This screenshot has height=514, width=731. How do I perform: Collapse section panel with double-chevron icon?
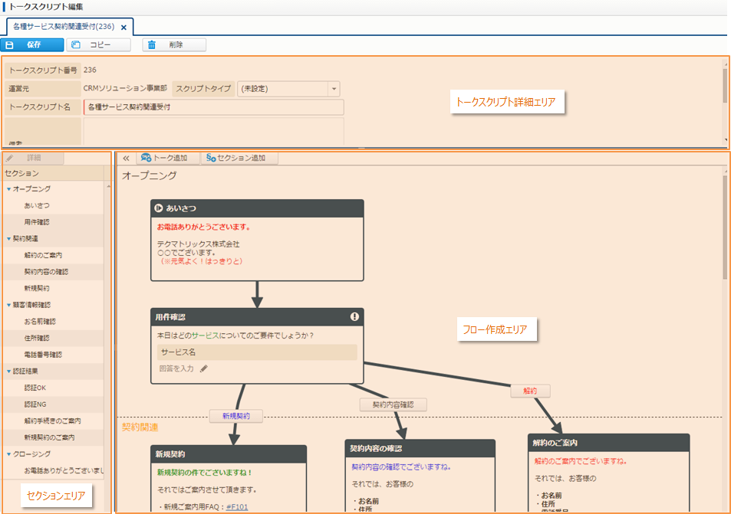click(127, 159)
